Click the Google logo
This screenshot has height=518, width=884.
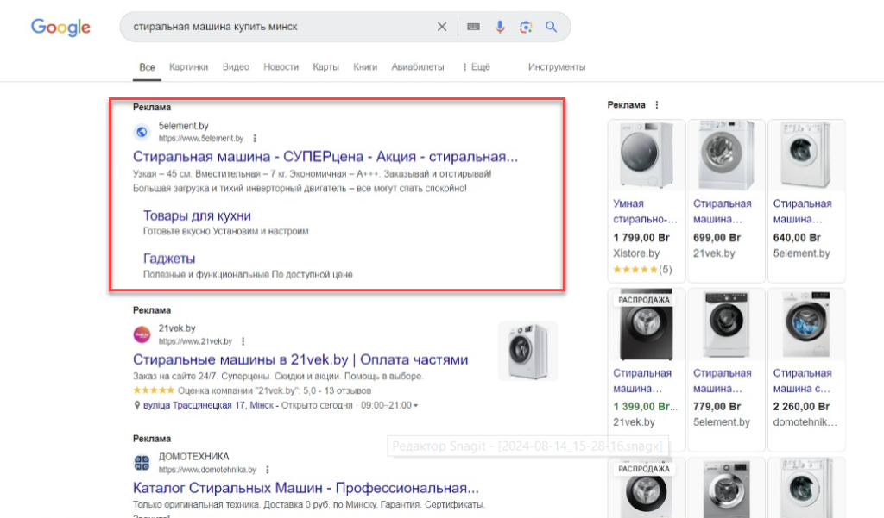[60, 27]
